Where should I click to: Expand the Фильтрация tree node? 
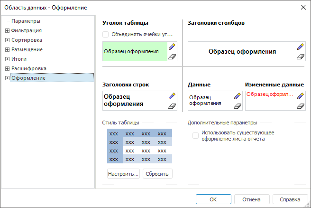coord(7,30)
